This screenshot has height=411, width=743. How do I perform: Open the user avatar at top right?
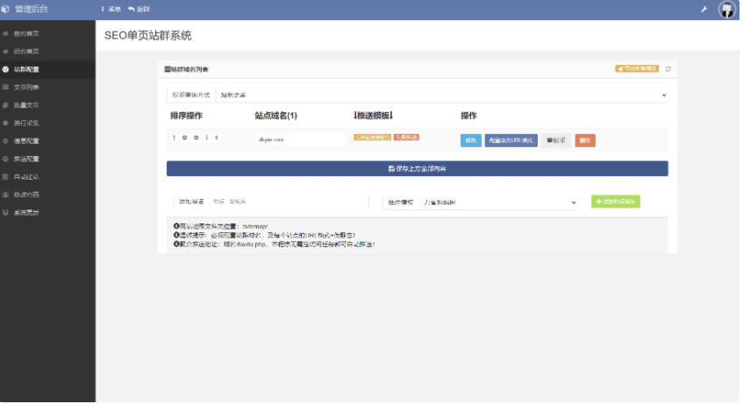[726, 9]
